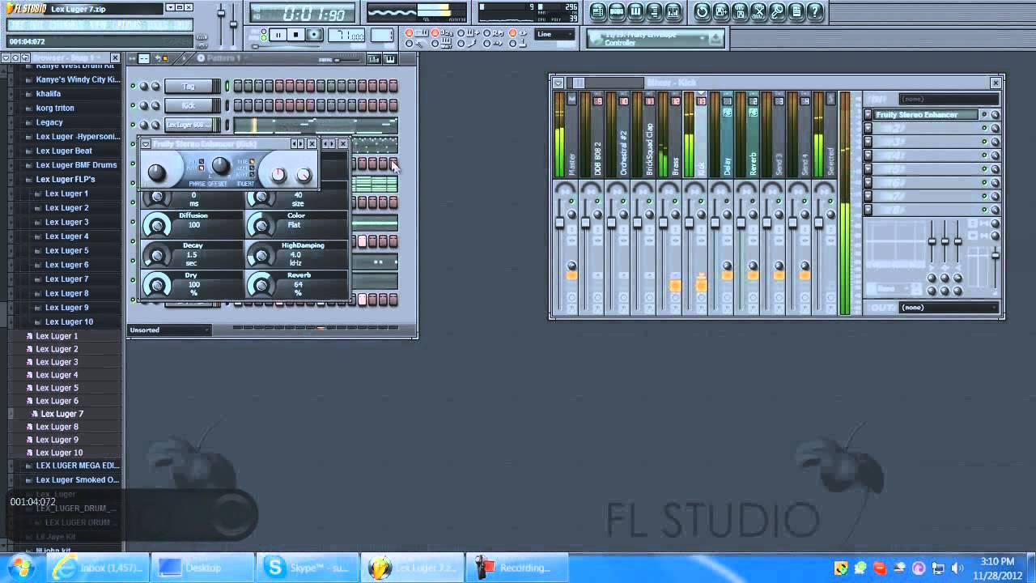The image size is (1036, 583).
Task: Open Lex Luger 1 folder in FLP's
Action: click(x=66, y=194)
